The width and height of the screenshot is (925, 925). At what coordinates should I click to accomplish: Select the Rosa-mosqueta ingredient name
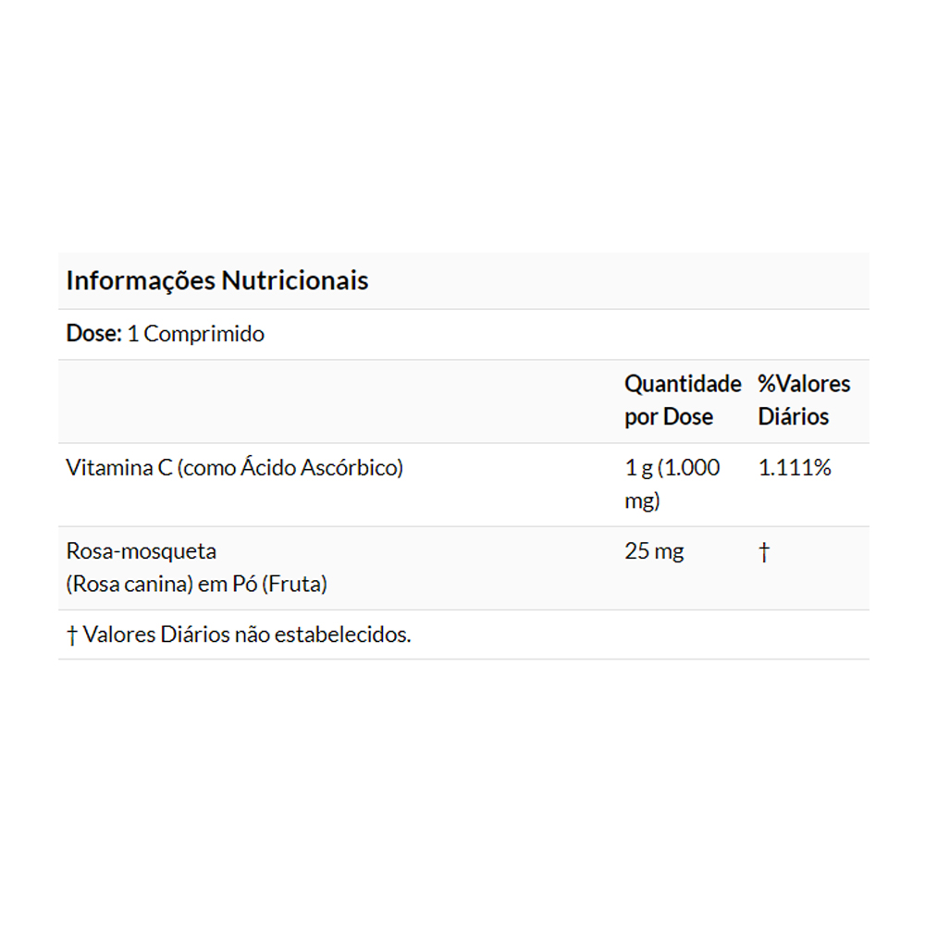point(142,551)
